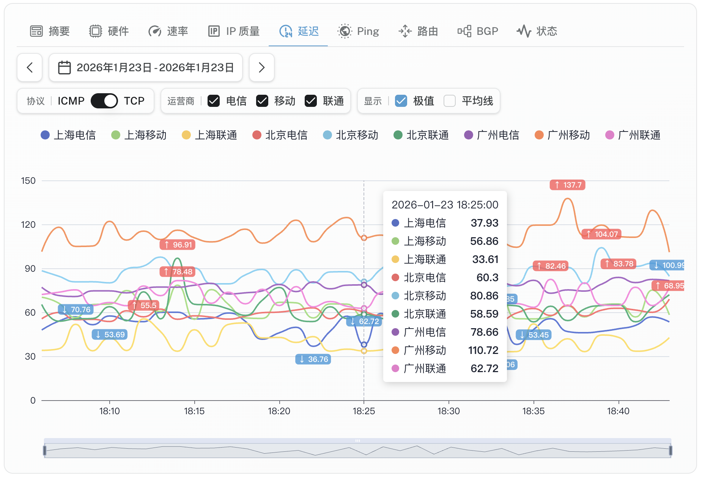Click the 78.48 peak marker label

pos(178,272)
